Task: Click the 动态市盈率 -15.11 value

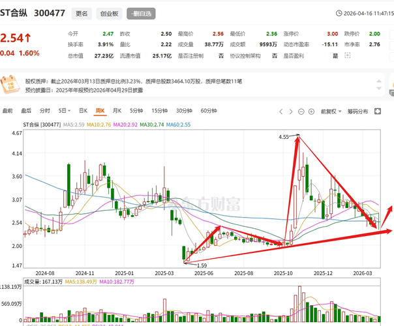Action: pyautogui.click(x=330, y=44)
